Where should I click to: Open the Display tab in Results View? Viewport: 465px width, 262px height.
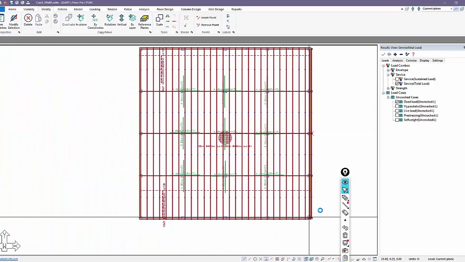tap(424, 60)
